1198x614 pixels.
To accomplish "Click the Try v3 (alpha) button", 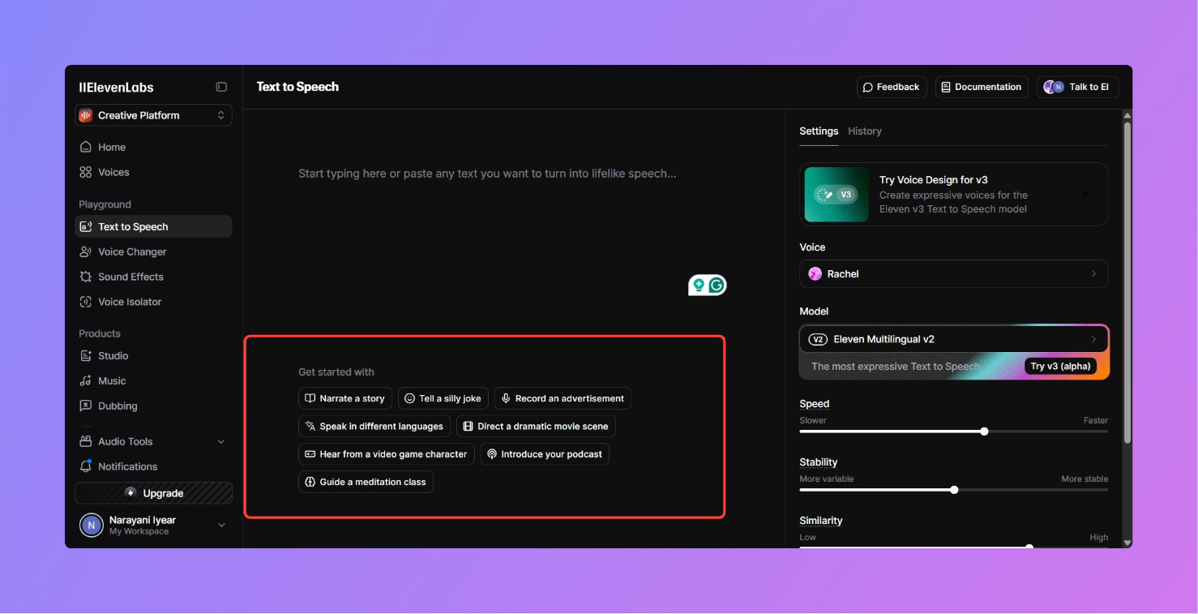I will 1061,366.
